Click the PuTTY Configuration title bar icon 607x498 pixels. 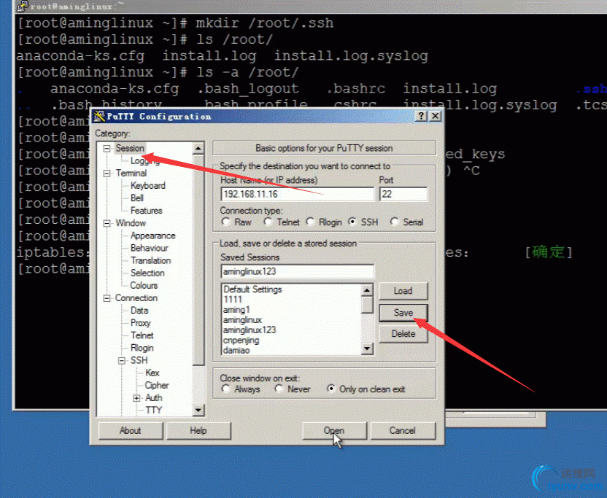pyautogui.click(x=99, y=116)
